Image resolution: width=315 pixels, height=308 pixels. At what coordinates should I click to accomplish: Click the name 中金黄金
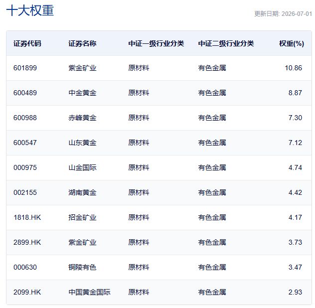pos(82,93)
